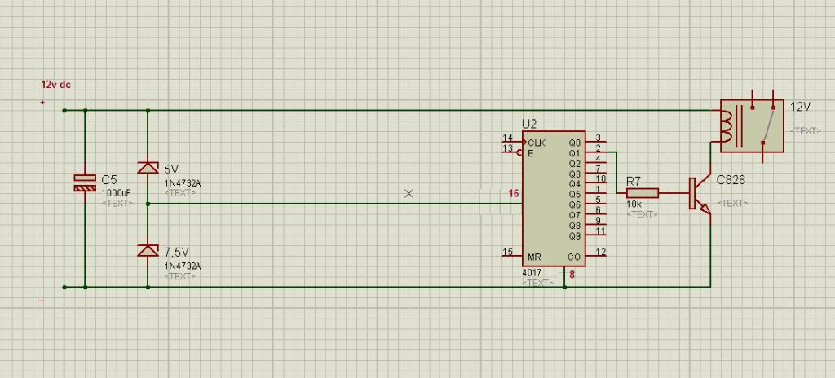Click the CO carry-out pin 12
This screenshot has width=835, height=378.
click(x=596, y=256)
